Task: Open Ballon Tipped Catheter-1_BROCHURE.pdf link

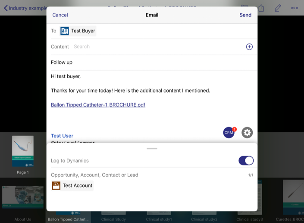Action: 98,105
